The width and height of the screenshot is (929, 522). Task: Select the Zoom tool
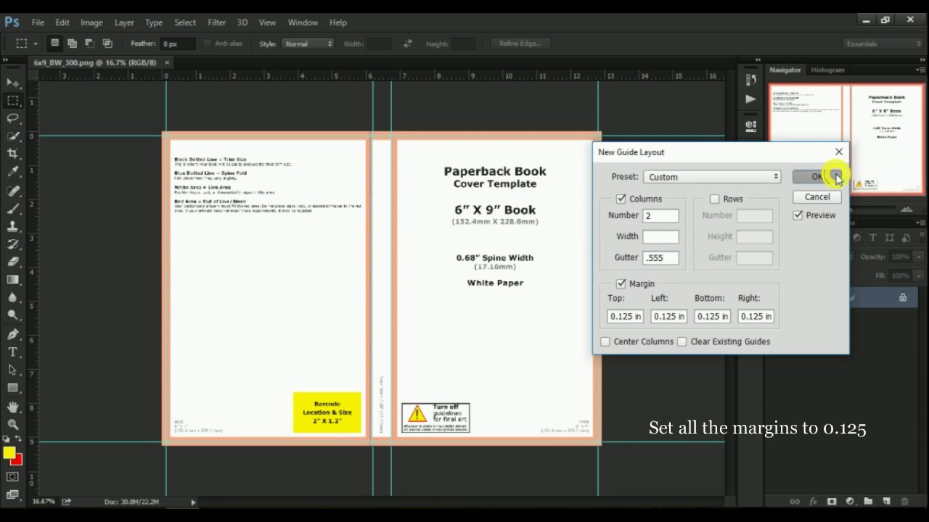click(x=13, y=425)
